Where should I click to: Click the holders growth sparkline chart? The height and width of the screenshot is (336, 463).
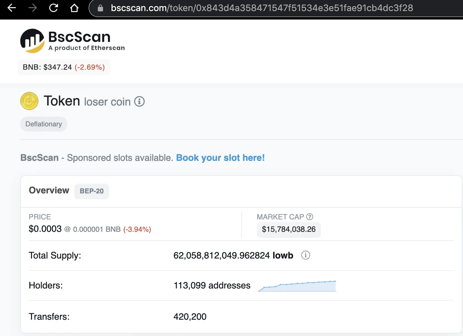click(297, 286)
